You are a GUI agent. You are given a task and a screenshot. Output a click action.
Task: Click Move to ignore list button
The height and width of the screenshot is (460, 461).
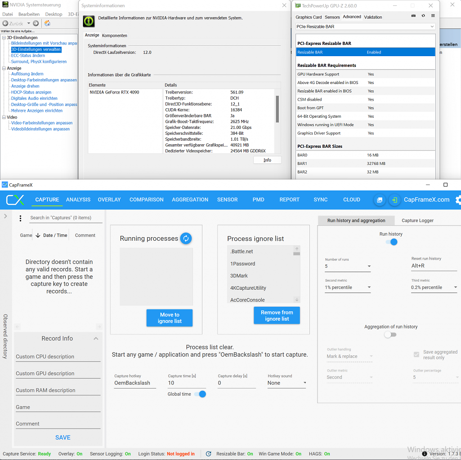170,318
